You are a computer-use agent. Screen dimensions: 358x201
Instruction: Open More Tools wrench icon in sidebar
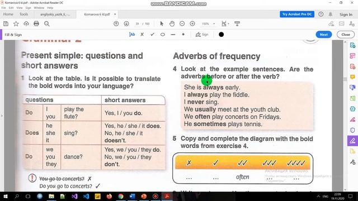tap(352, 162)
